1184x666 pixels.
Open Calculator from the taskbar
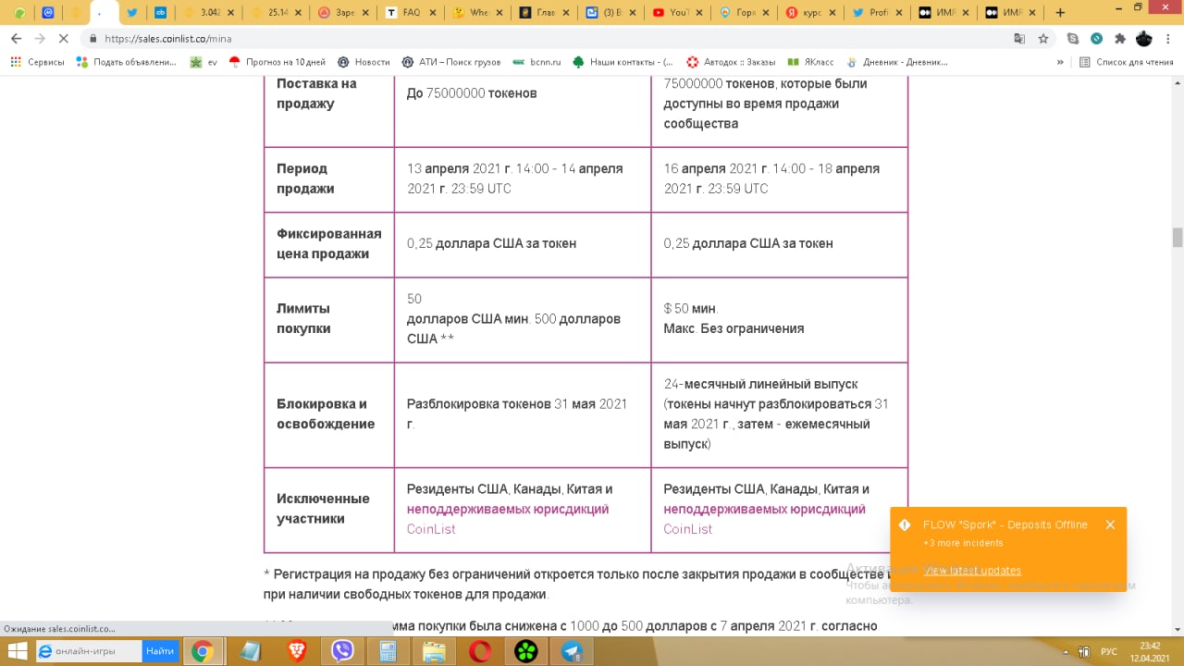[x=388, y=651]
